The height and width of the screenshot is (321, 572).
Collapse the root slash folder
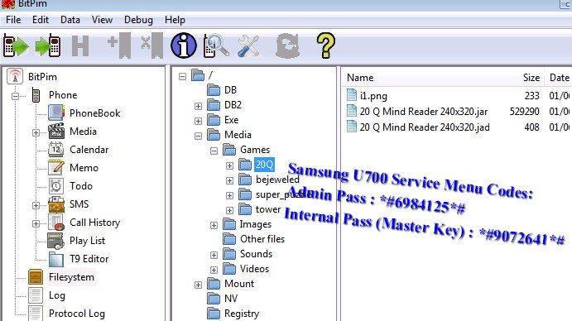tap(182, 77)
